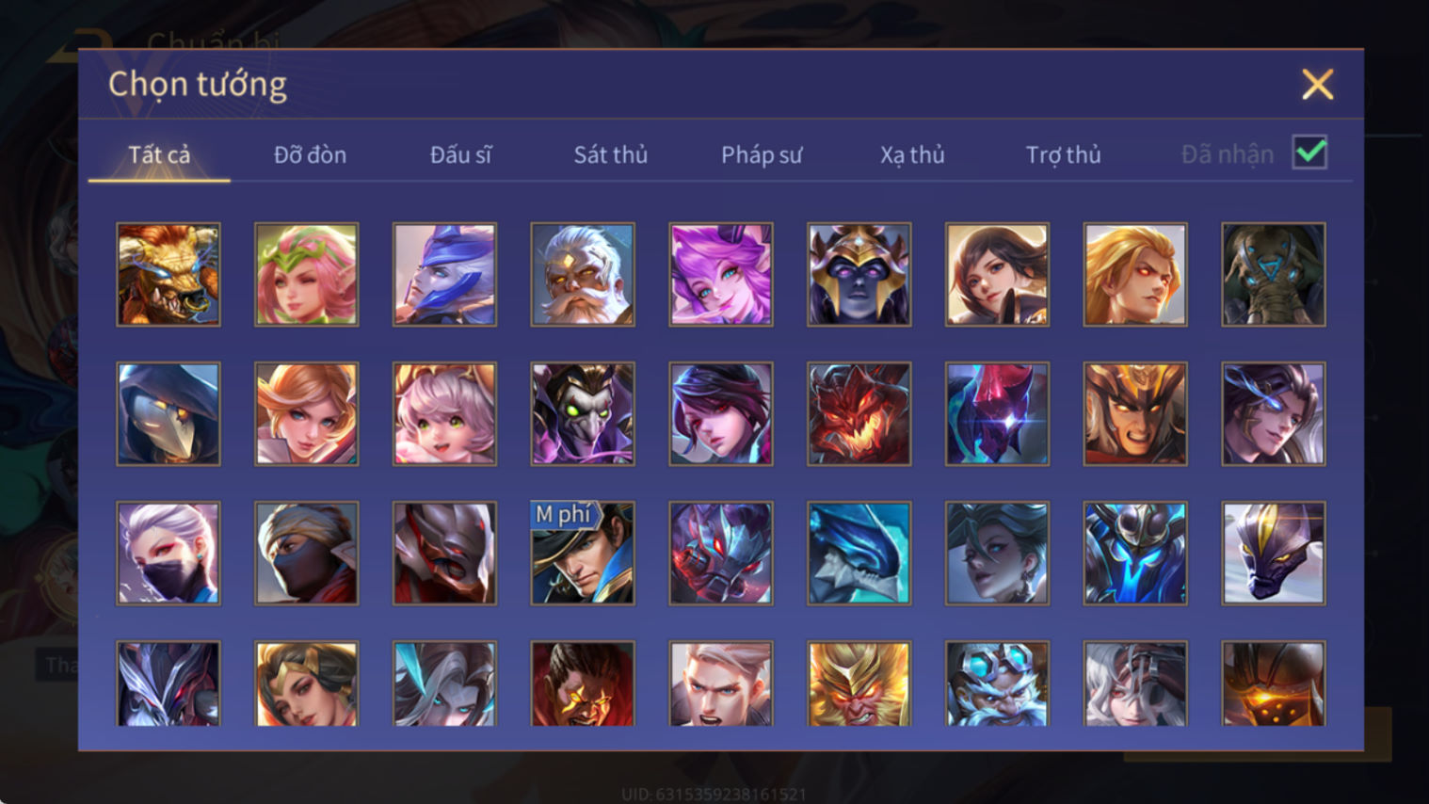Pick the elephant hero portrait
The width and height of the screenshot is (1429, 804).
tap(1273, 275)
